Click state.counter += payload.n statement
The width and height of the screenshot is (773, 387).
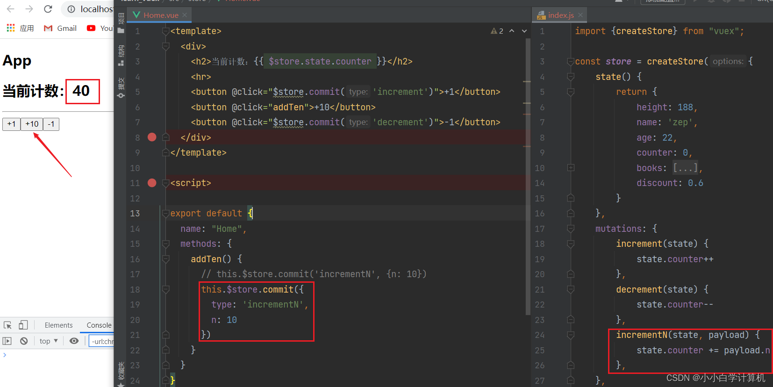703,351
